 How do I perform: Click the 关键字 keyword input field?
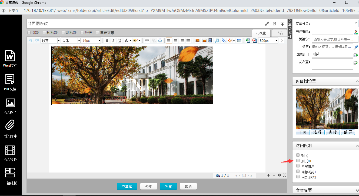(x=335, y=39)
